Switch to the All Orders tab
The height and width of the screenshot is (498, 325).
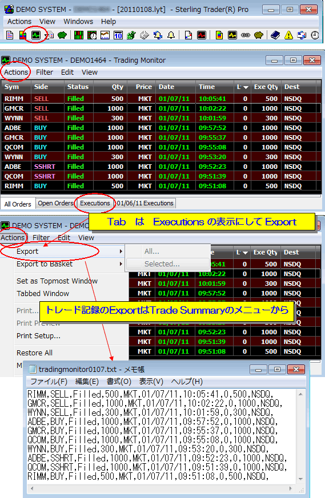(18, 204)
